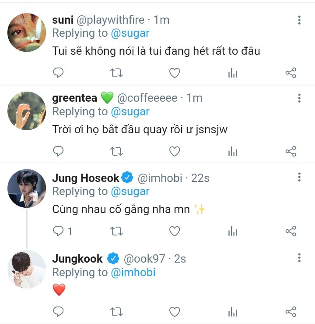The width and height of the screenshot is (315, 324).
Task: Retweet suni's tweet
Action: point(116,73)
